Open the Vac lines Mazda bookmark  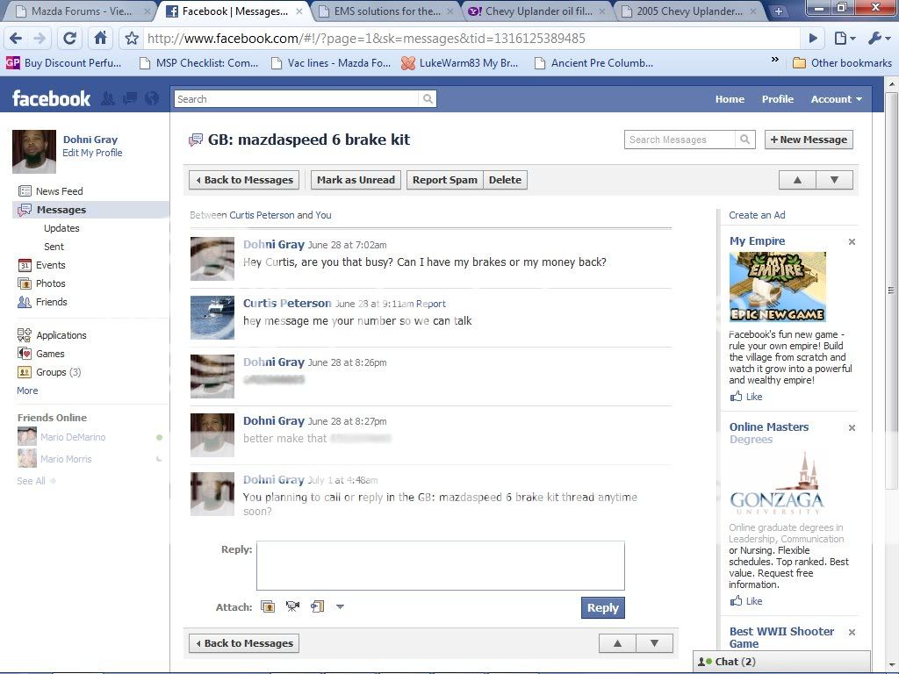tap(331, 63)
